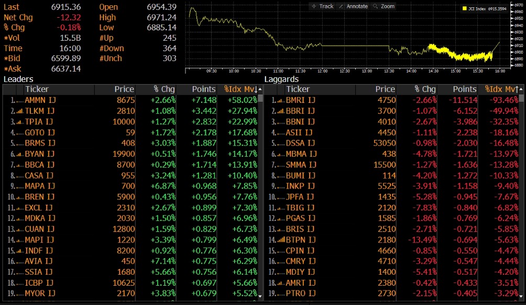
Task: Click the volume bars icon beside INDF IJ
Action: coord(20,251)
